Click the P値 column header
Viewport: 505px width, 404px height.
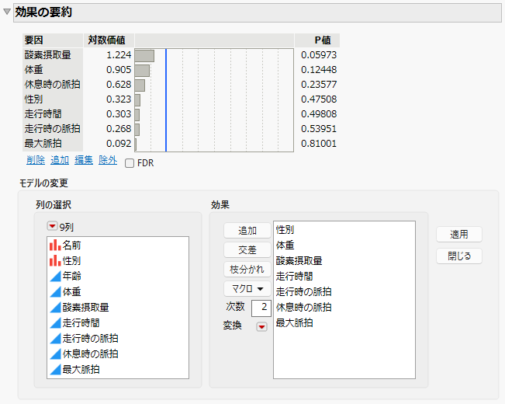317,40
